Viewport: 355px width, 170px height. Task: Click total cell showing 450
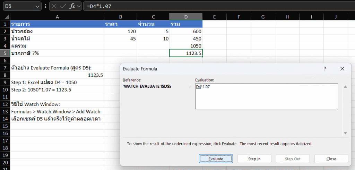[186, 39]
